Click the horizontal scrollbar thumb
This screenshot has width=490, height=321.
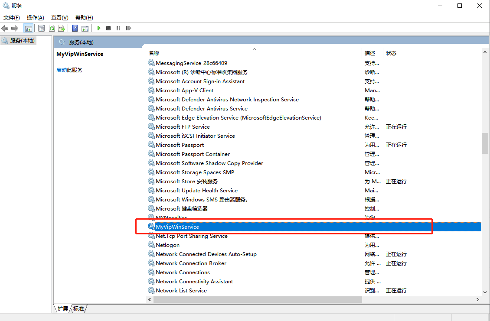(258, 299)
